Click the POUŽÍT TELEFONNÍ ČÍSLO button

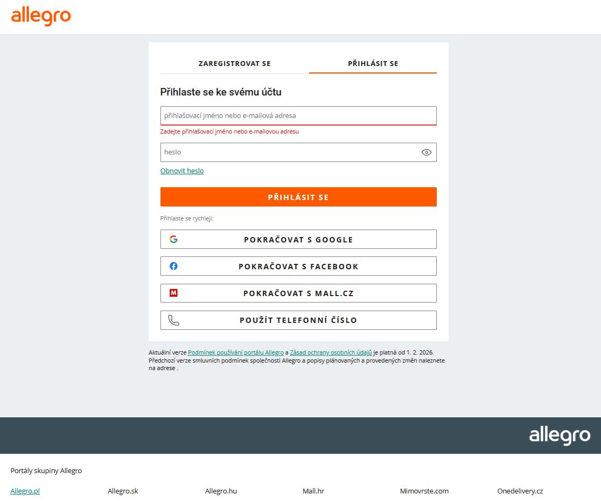pos(298,320)
